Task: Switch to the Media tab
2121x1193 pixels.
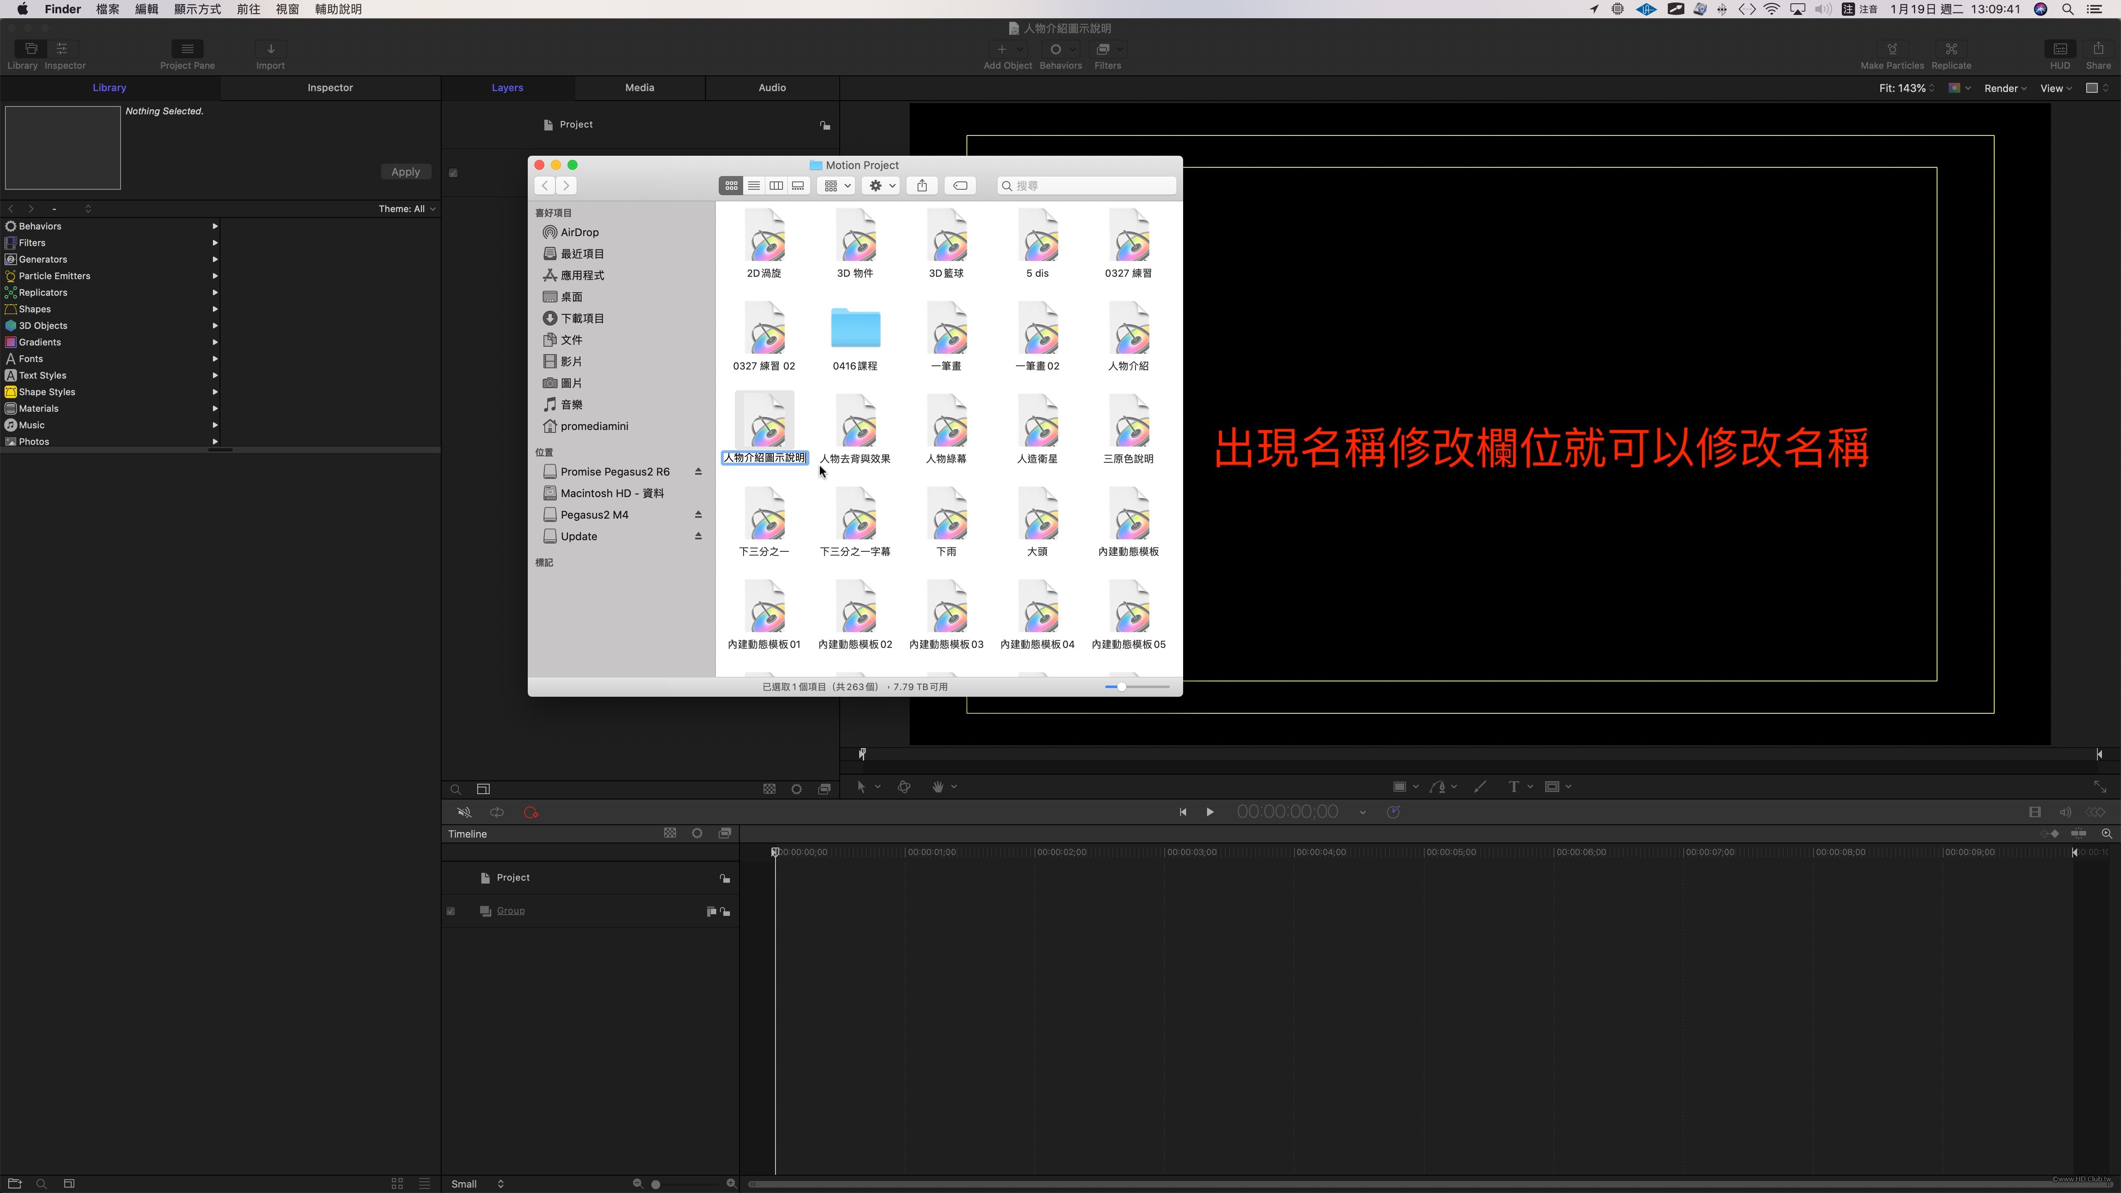Action: 640,87
